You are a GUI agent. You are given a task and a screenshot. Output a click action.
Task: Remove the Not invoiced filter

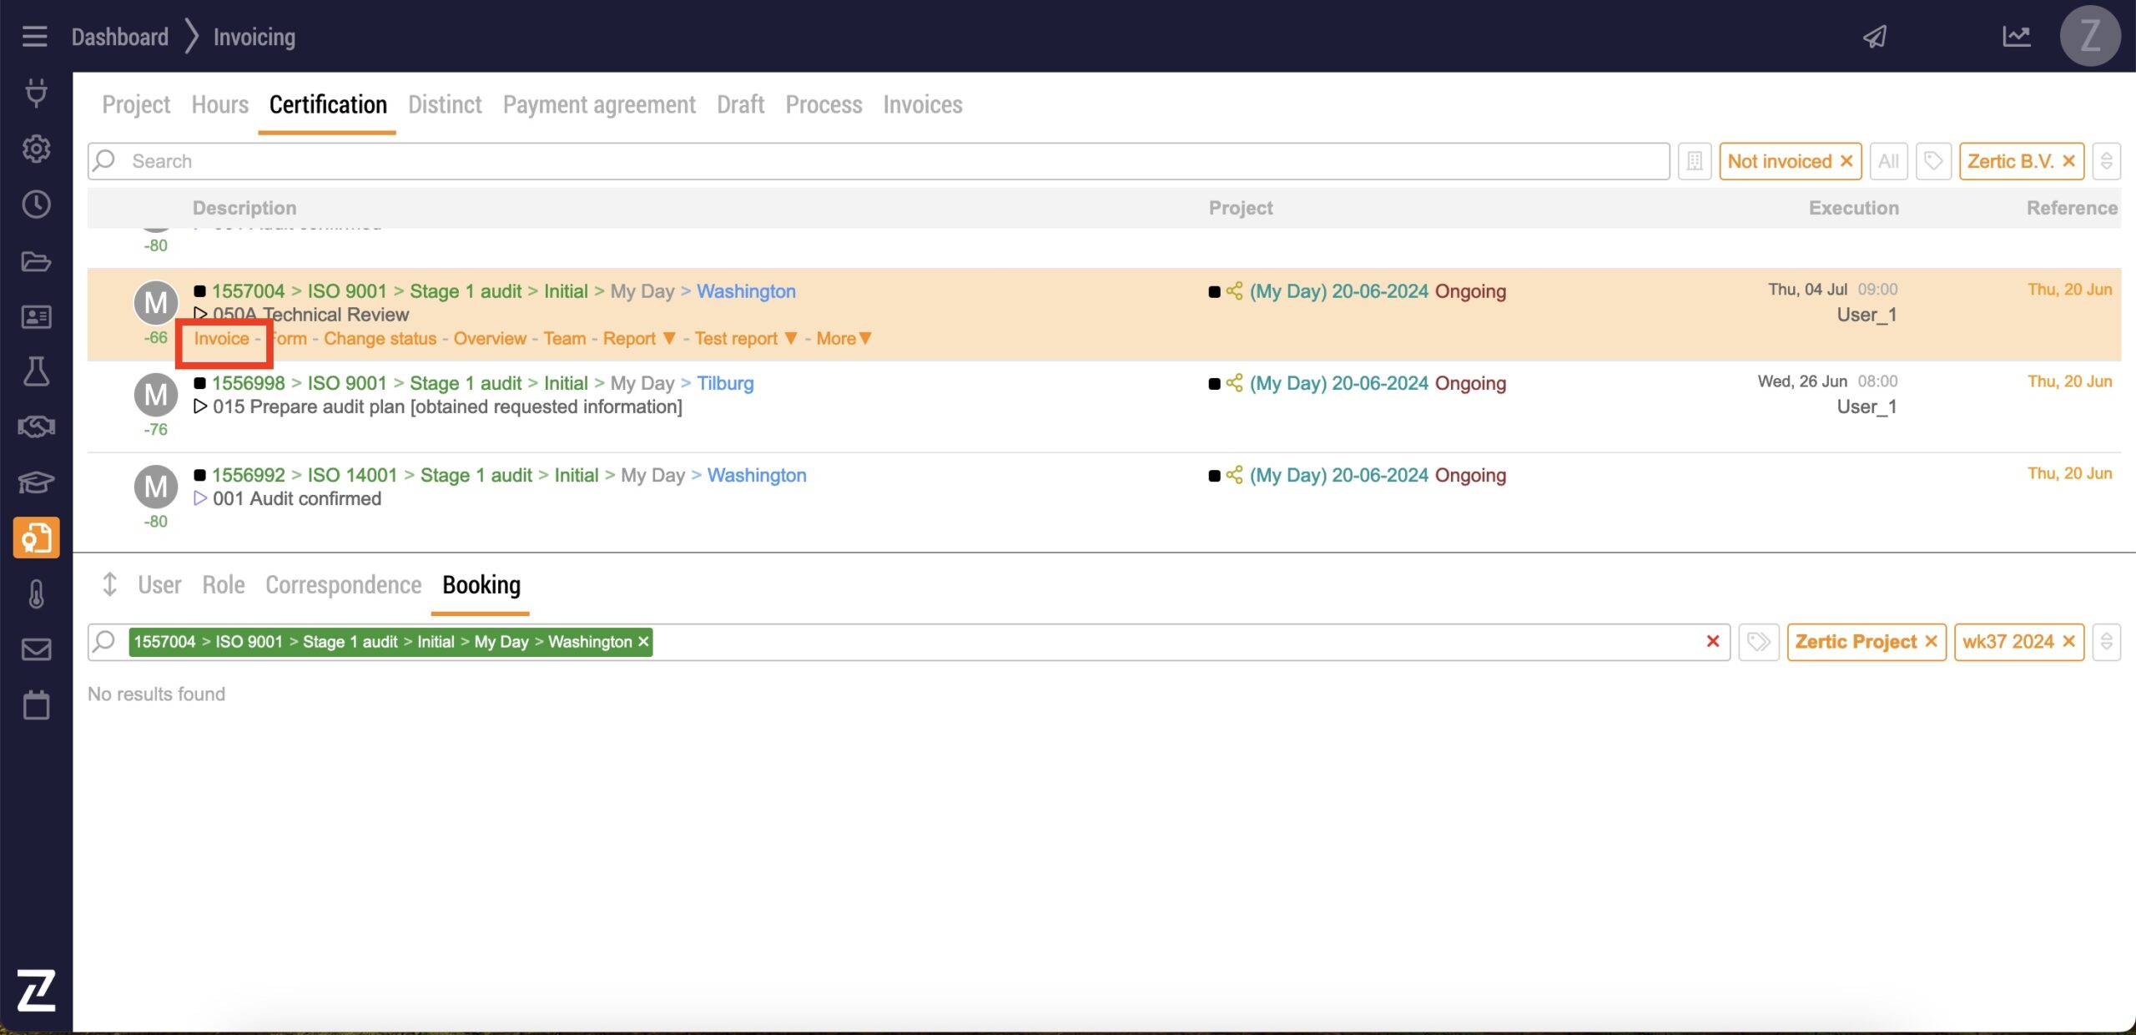(1846, 161)
